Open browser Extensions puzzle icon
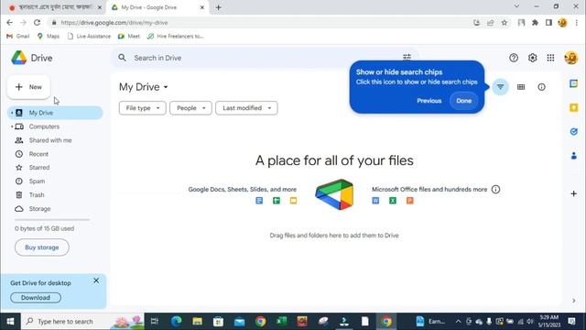 (535, 22)
